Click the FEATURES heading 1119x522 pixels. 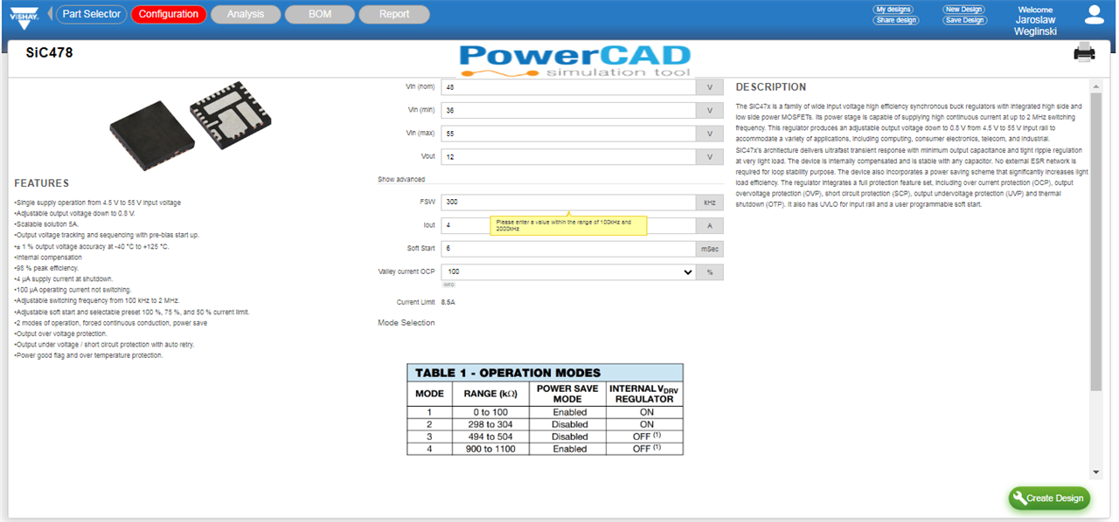click(42, 183)
